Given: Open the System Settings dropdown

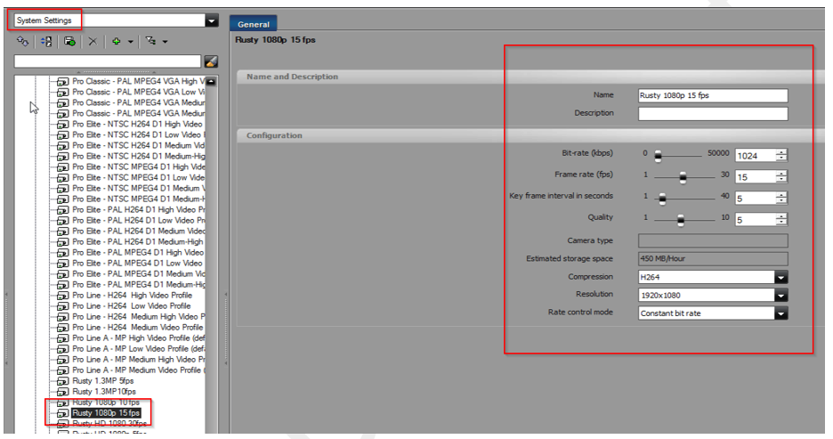Looking at the screenshot, I should [x=211, y=20].
